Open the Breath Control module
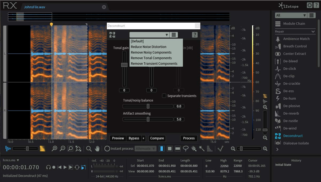The height and width of the screenshot is (182, 321). click(x=291, y=46)
